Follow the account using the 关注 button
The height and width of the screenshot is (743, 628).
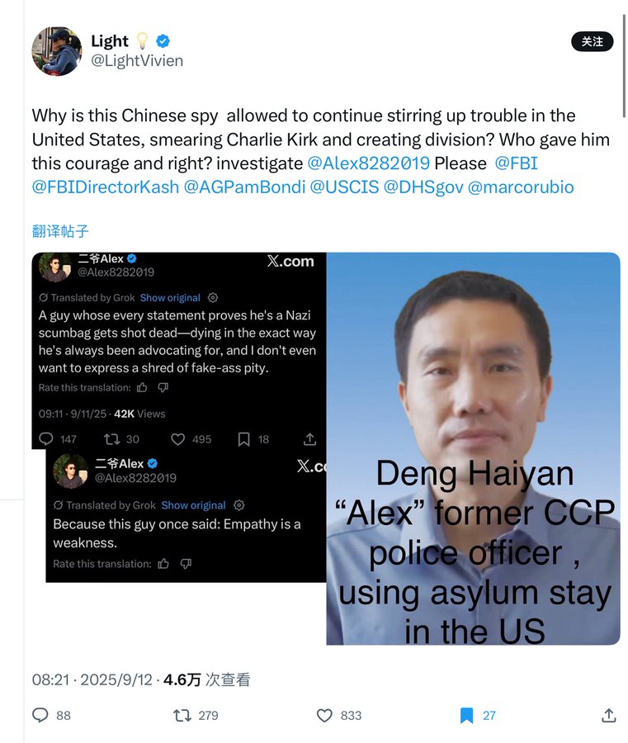pos(592,42)
